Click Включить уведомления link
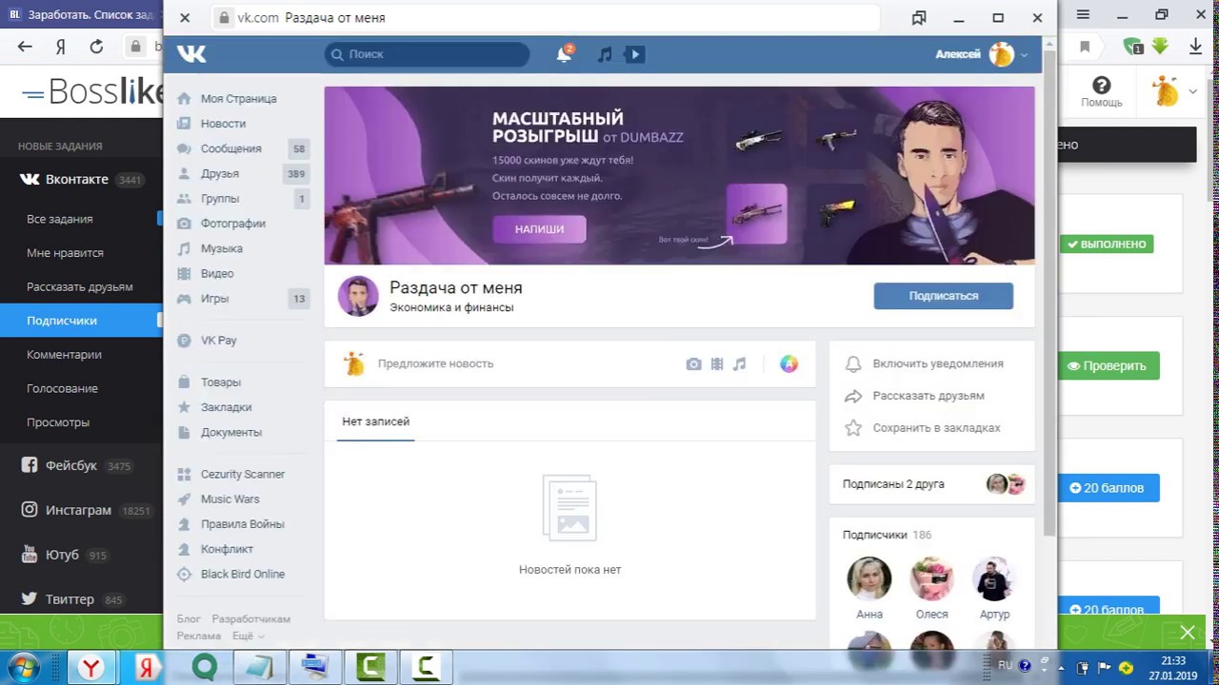This screenshot has width=1219, height=685. coord(938,363)
